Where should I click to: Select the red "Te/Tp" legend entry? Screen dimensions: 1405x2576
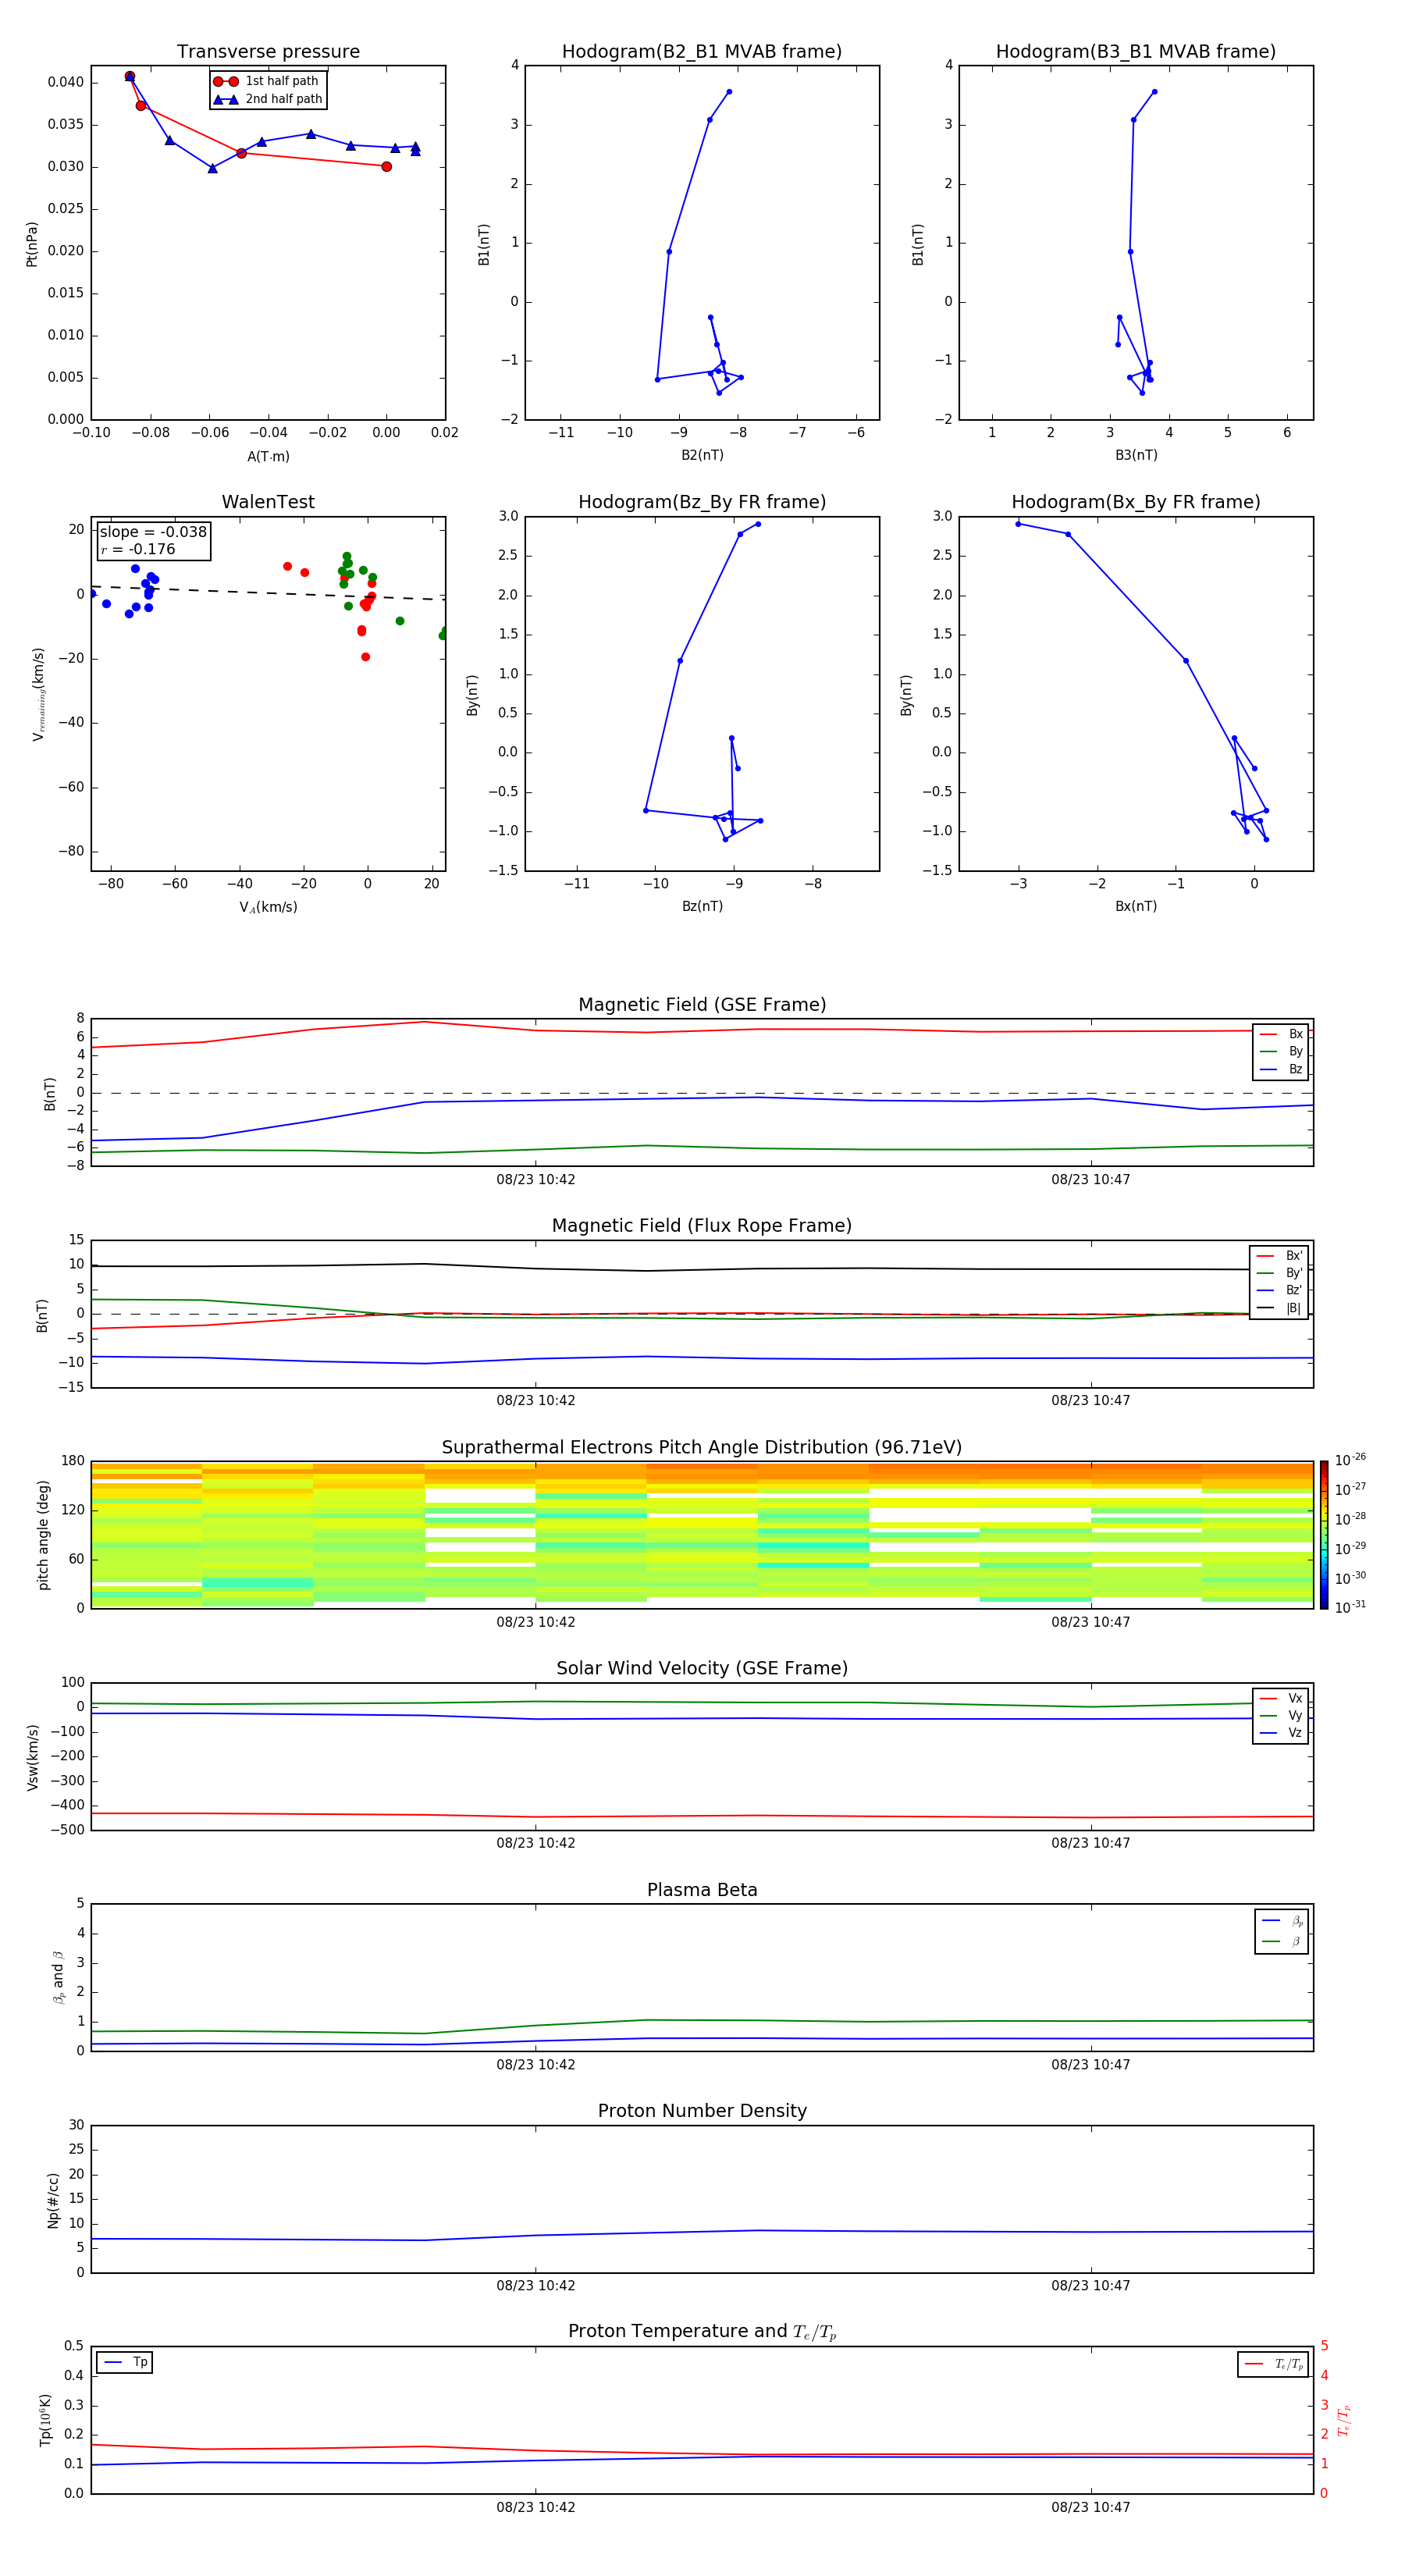pos(1274,2364)
